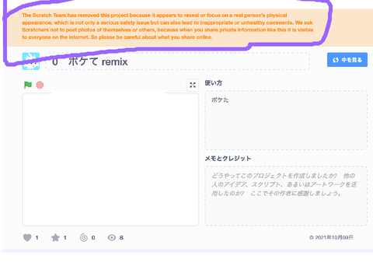Open the project author's avatar
Viewport: 373px width, 280px height.
31,61
